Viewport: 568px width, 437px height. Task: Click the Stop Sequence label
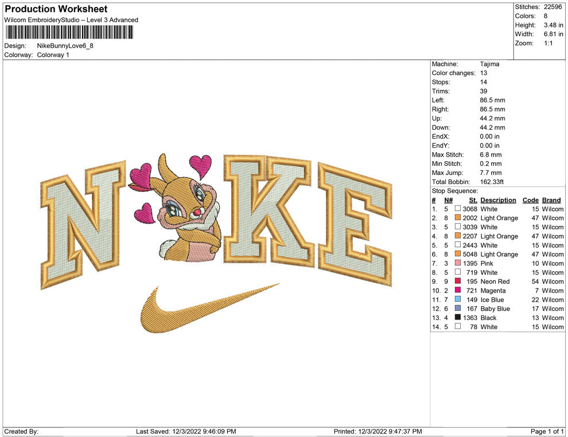pos(454,191)
